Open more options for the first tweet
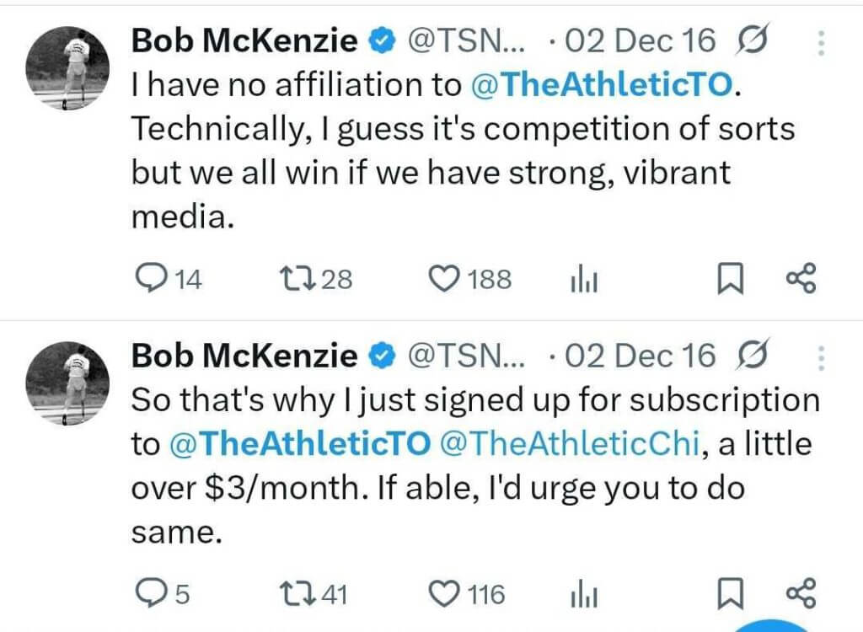This screenshot has height=632, width=863. 820,40
